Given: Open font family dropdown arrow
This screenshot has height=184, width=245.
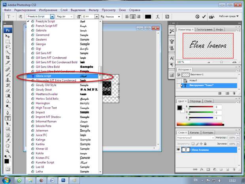Looking at the screenshot, I should pyautogui.click(x=52, y=17).
